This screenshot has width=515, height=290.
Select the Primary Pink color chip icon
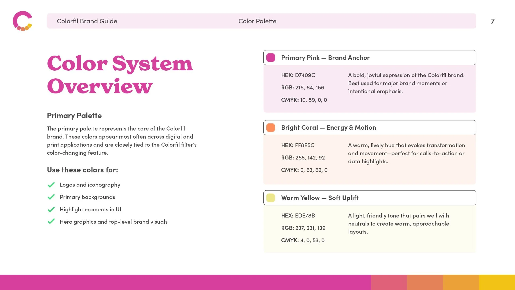(x=270, y=57)
